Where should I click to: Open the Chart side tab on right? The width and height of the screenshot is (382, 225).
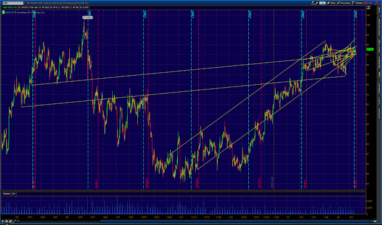click(380, 75)
